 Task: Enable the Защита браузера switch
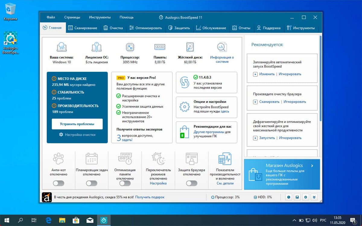coord(192,183)
